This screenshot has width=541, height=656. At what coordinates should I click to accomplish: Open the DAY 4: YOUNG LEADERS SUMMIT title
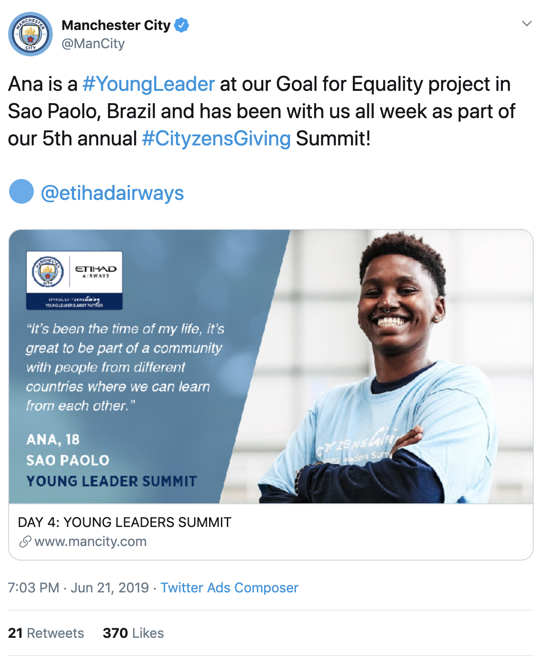(x=125, y=522)
